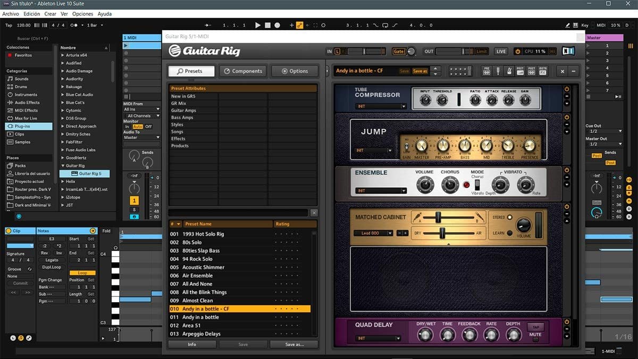Toggle the clip Loop switch
Image resolution: width=638 pixels, height=359 pixels.
coord(82,273)
